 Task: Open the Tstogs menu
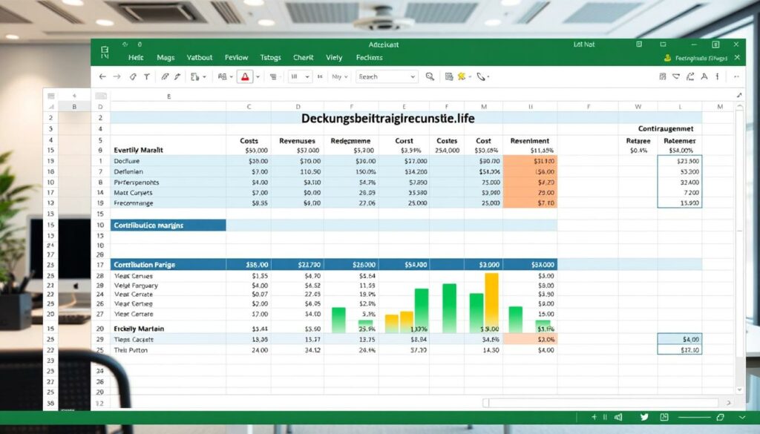click(x=270, y=58)
